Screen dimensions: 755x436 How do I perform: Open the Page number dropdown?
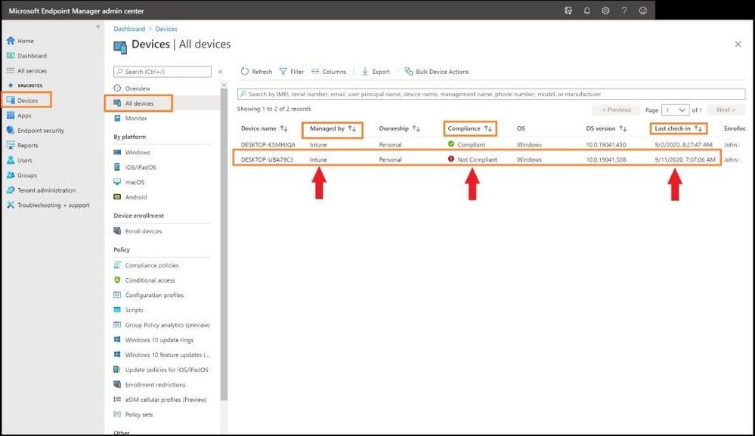(675, 110)
